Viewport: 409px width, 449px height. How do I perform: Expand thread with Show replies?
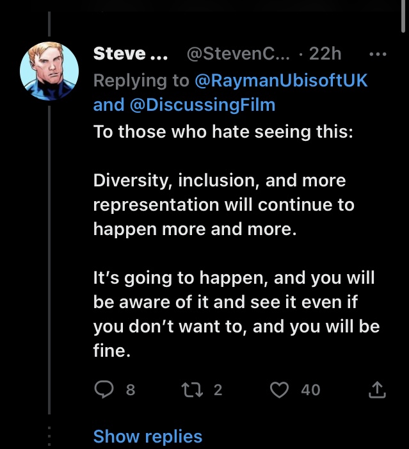148,436
